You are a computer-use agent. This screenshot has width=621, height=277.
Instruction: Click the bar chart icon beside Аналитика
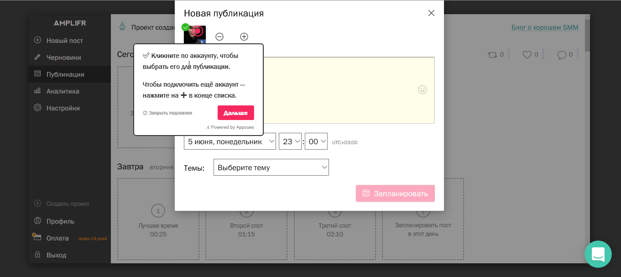click(x=37, y=91)
